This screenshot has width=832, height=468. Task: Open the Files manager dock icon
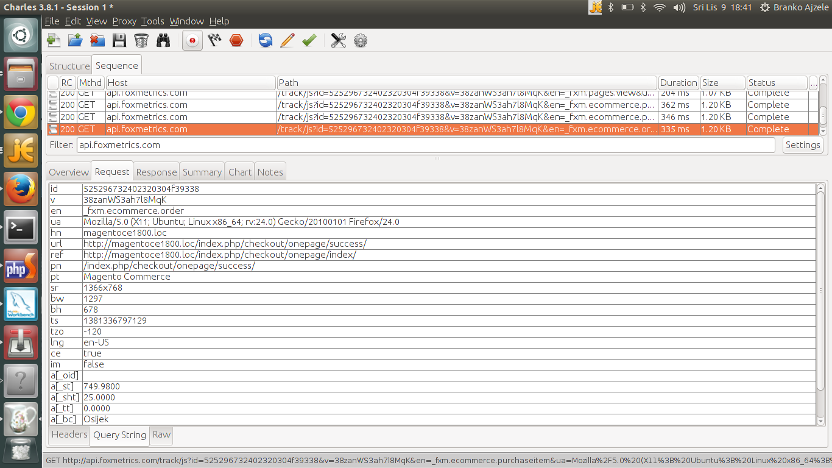(x=21, y=73)
